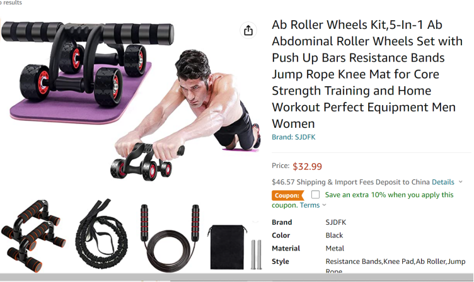Image resolution: width=474 pixels, height=282 pixels.
Task: Click the share icon above product image
Action: click(248, 30)
